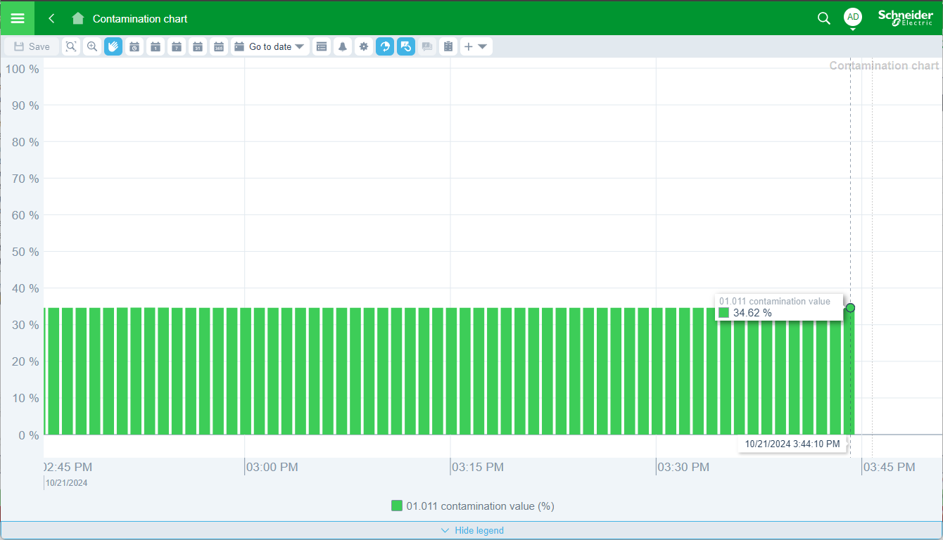Open the Go to date dropdown
The width and height of the screenshot is (943, 540).
coord(270,46)
